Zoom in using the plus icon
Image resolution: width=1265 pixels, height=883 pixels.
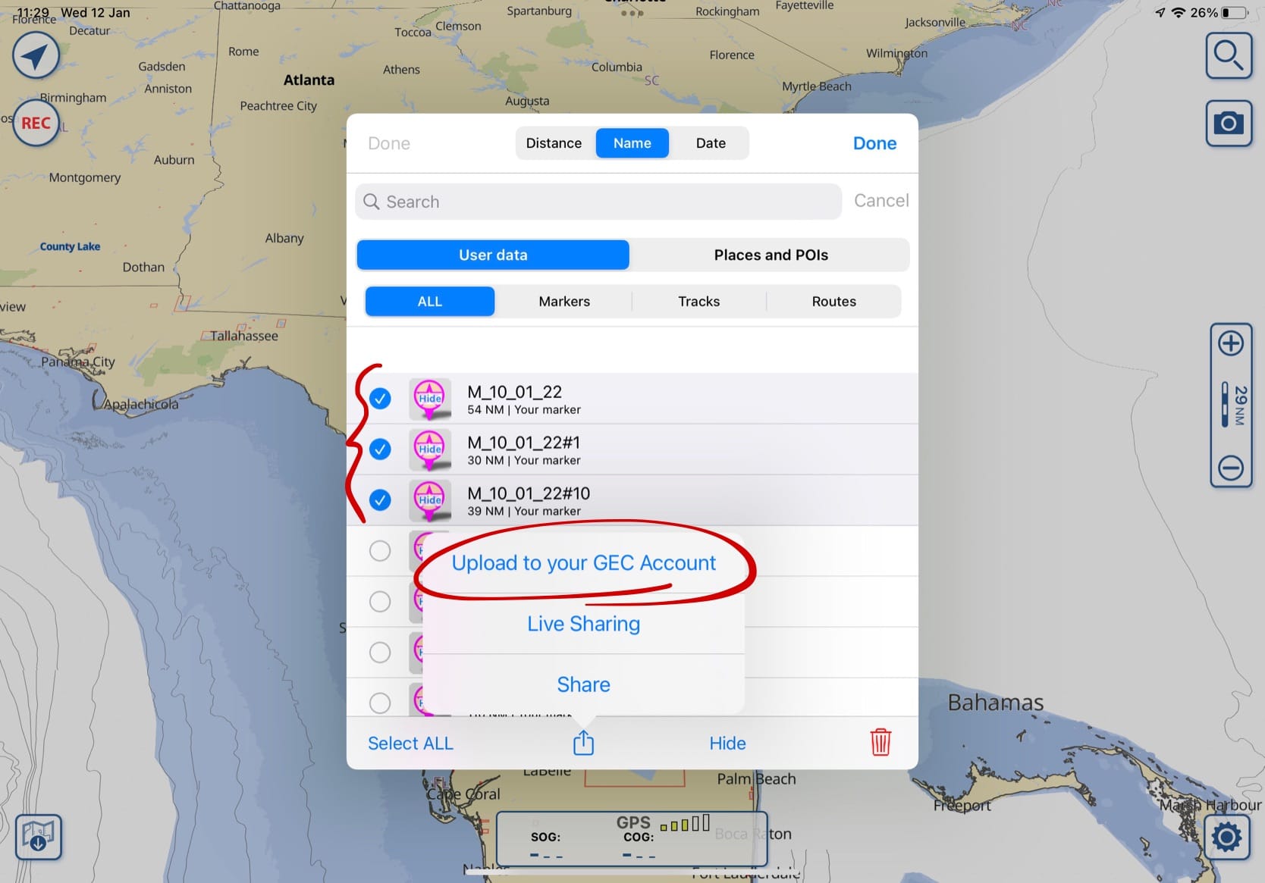(x=1230, y=343)
